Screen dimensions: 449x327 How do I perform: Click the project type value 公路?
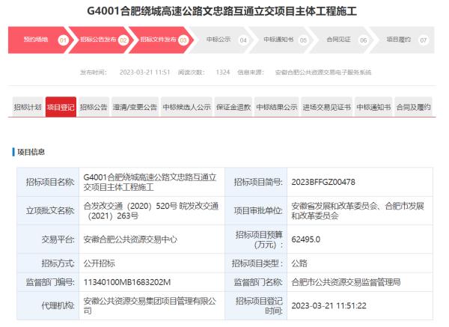pos(299,263)
